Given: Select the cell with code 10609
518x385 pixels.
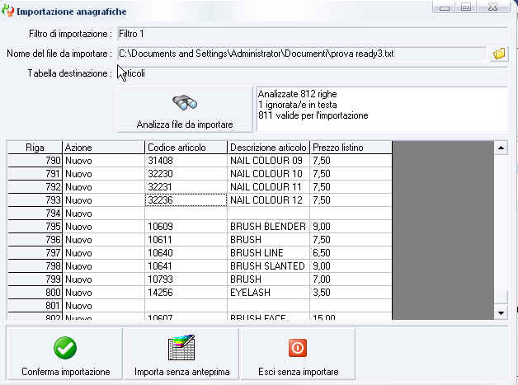Looking at the screenshot, I should pos(186,227).
